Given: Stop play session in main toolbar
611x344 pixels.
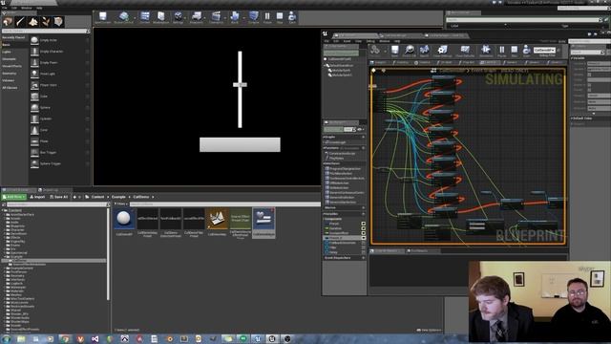Looking at the screenshot, I should (280, 17).
